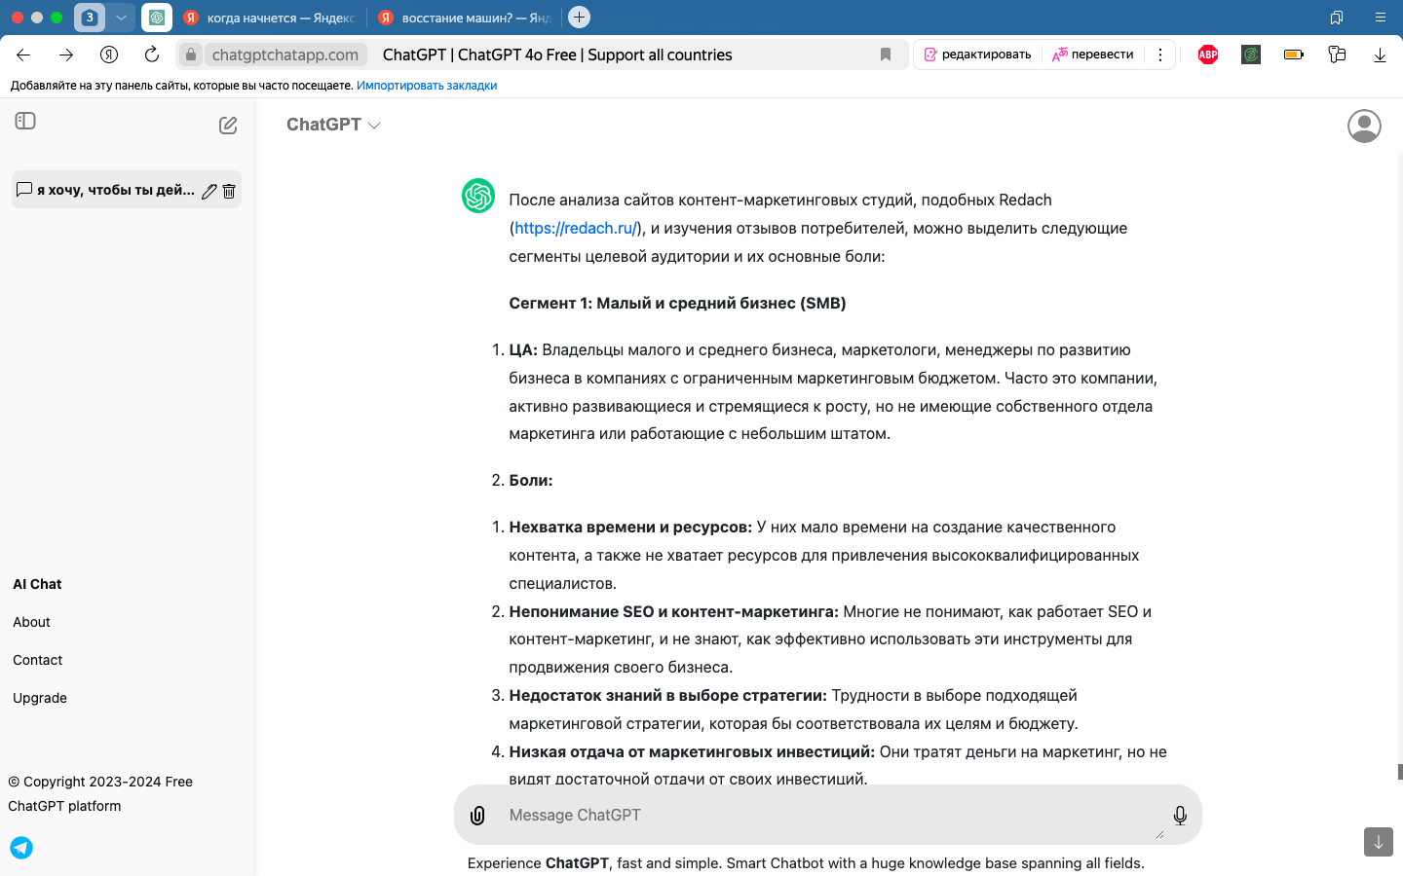This screenshot has width=1403, height=876.
Task: Open the Contact page link
Action: [x=37, y=660]
